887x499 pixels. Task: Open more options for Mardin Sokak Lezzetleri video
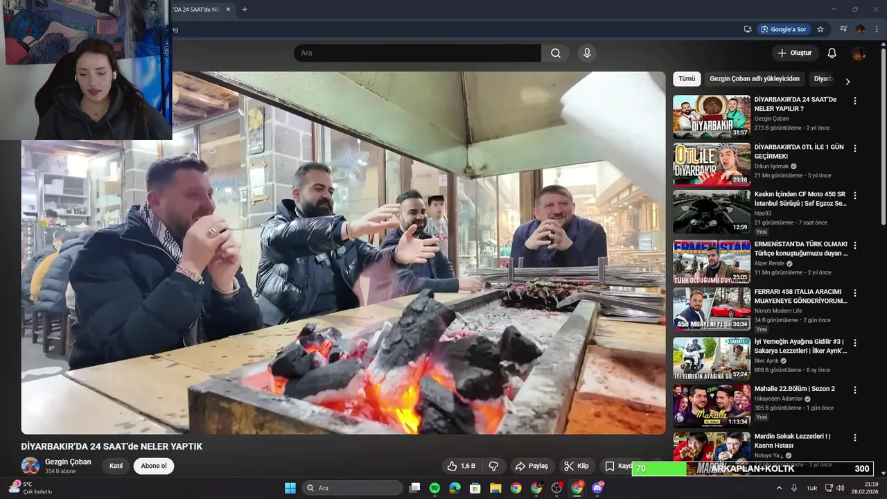pyautogui.click(x=854, y=438)
